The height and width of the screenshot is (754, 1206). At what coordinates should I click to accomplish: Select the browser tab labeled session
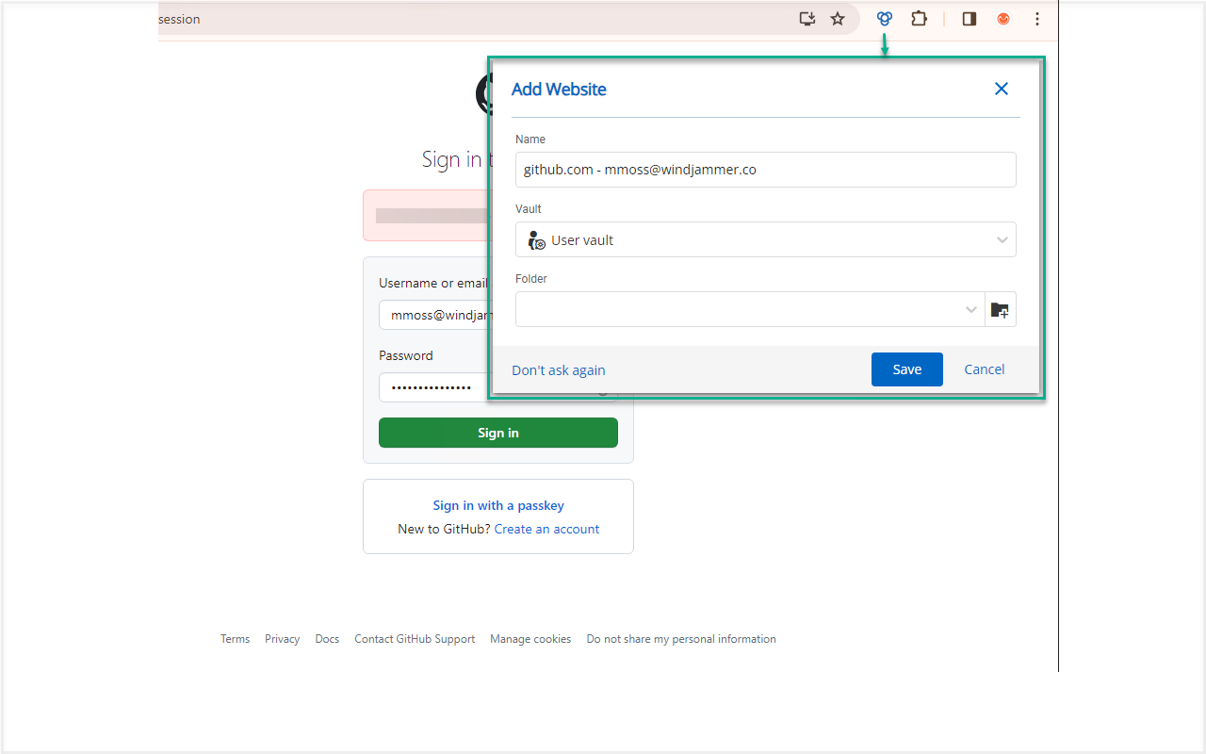click(179, 19)
